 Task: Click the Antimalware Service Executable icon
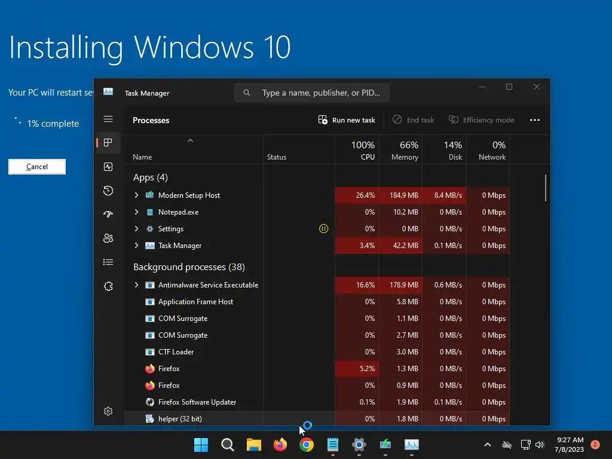point(150,285)
